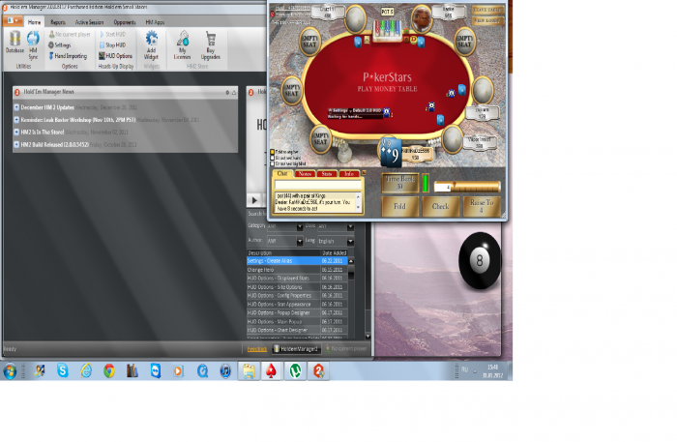Image resolution: width=677 pixels, height=442 pixels.
Task: Open the Active Session tab
Action: click(89, 22)
